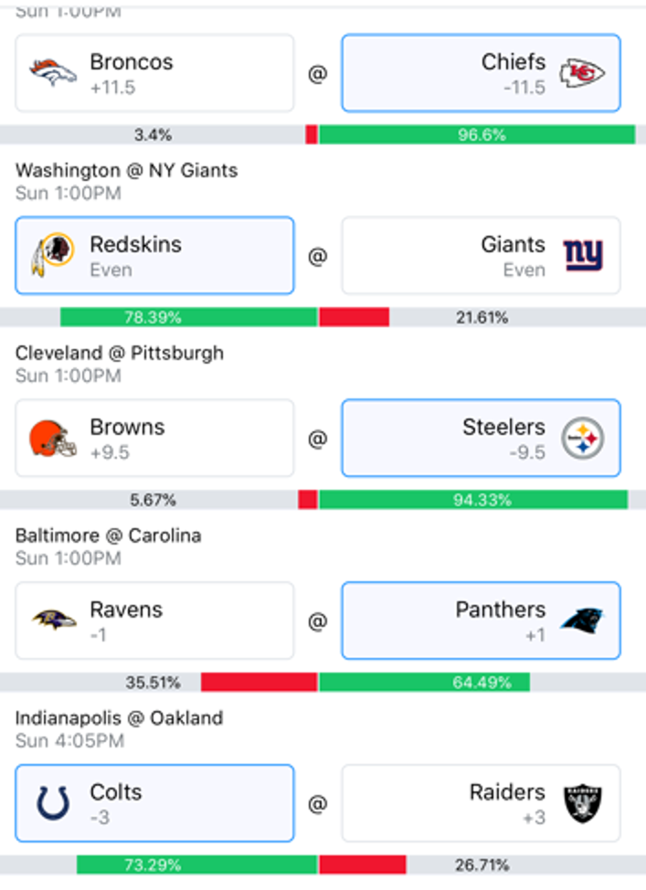This screenshot has width=646, height=890.
Task: Pick Ravens -1 card
Action: pyautogui.click(x=154, y=620)
